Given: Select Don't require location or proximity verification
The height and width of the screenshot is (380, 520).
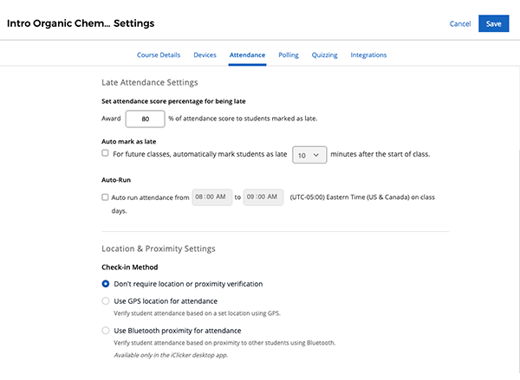Looking at the screenshot, I should pos(106,284).
